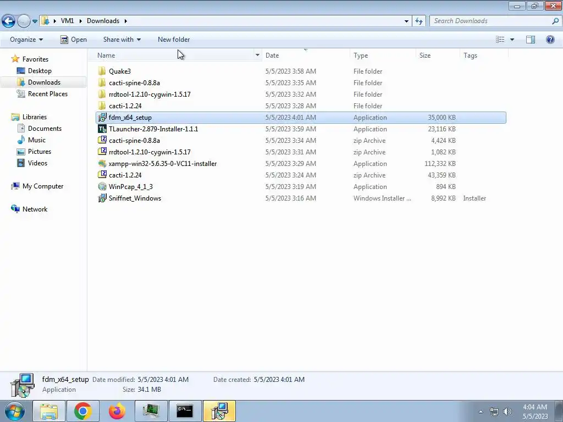Select the fdm_x64_setup application icon
The width and height of the screenshot is (563, 422).
[102, 118]
